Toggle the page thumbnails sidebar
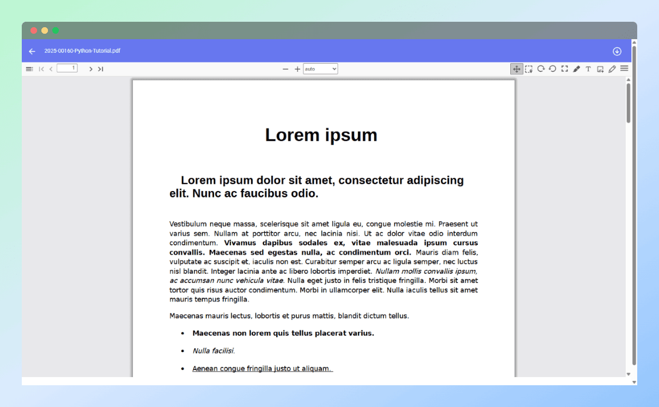This screenshot has height=407, width=659. [29, 69]
